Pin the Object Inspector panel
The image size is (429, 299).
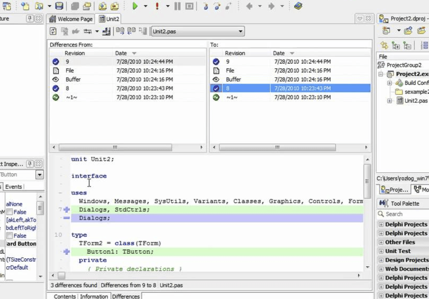click(x=30, y=164)
